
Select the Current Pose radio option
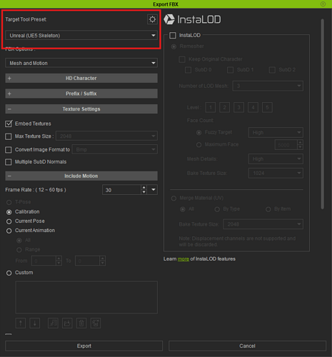9,221
